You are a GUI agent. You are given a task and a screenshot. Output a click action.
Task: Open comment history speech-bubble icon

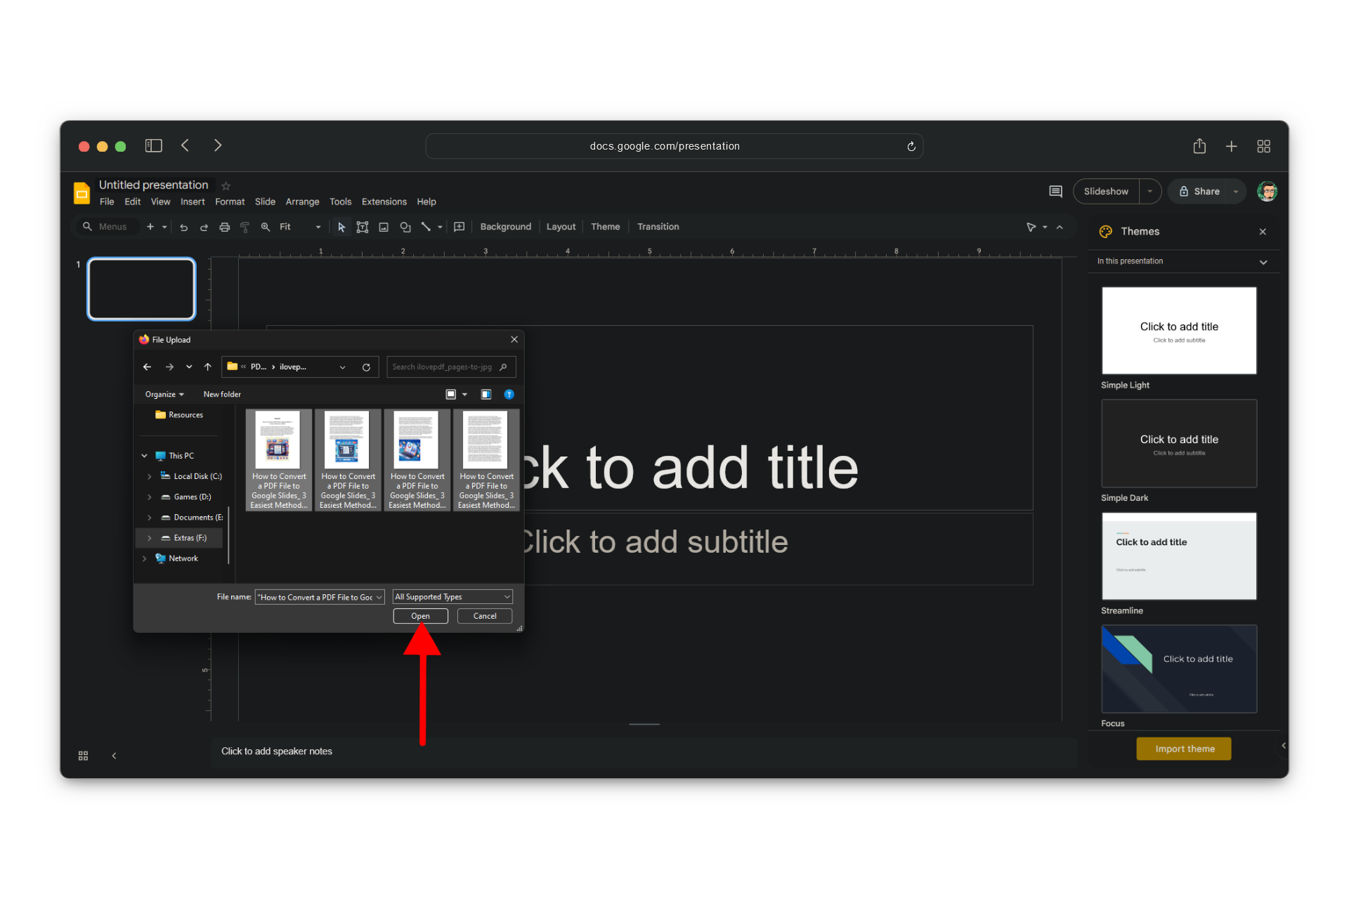1055,191
